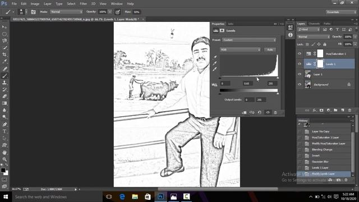
Task: Select the Horizontal Type tool
Action: point(4,131)
